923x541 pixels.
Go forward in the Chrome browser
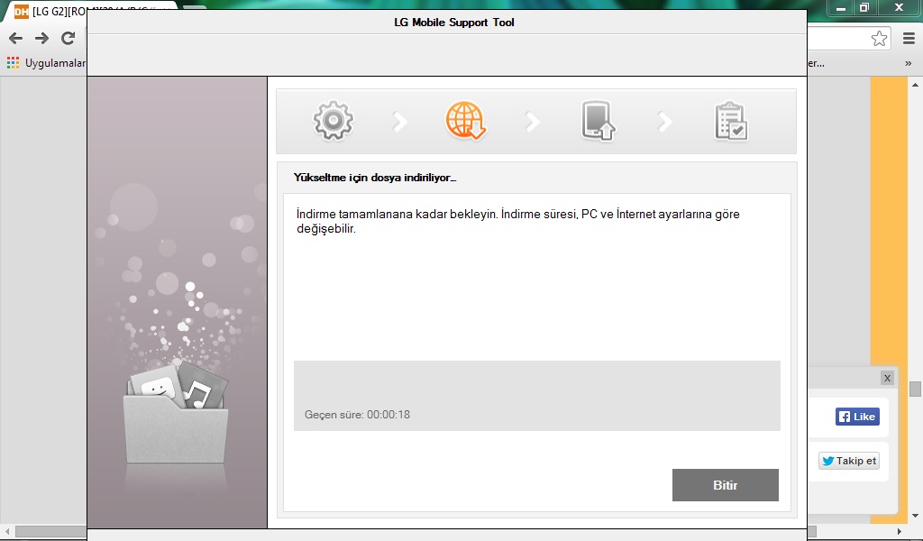tap(41, 38)
